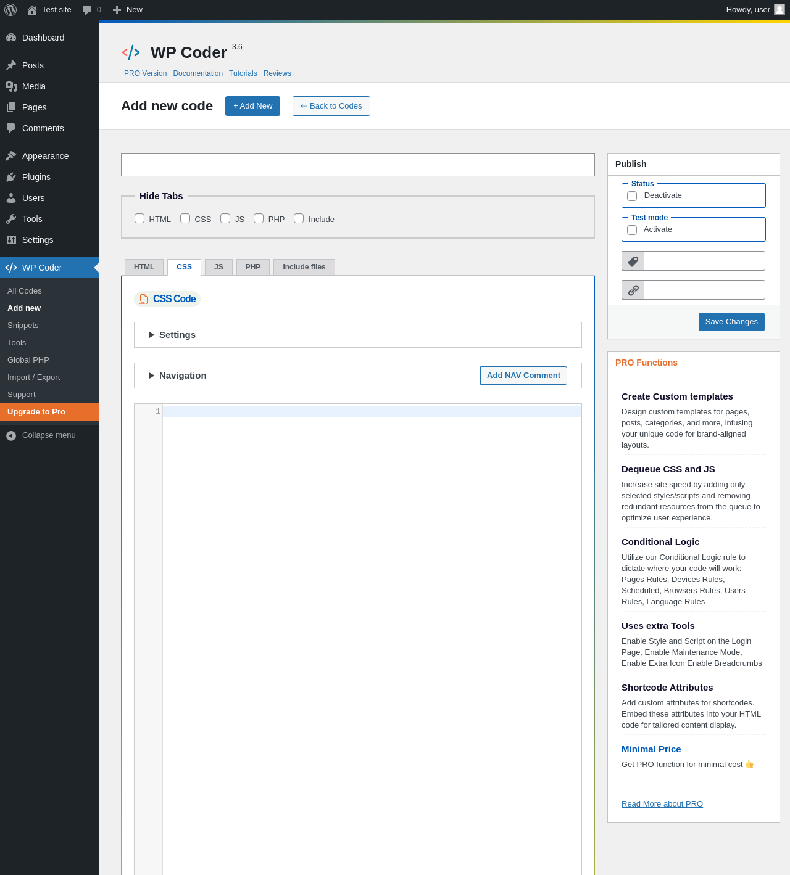Click line 1 of the CSS code editor
Image resolution: width=790 pixels, height=875 pixels.
pyautogui.click(x=372, y=412)
